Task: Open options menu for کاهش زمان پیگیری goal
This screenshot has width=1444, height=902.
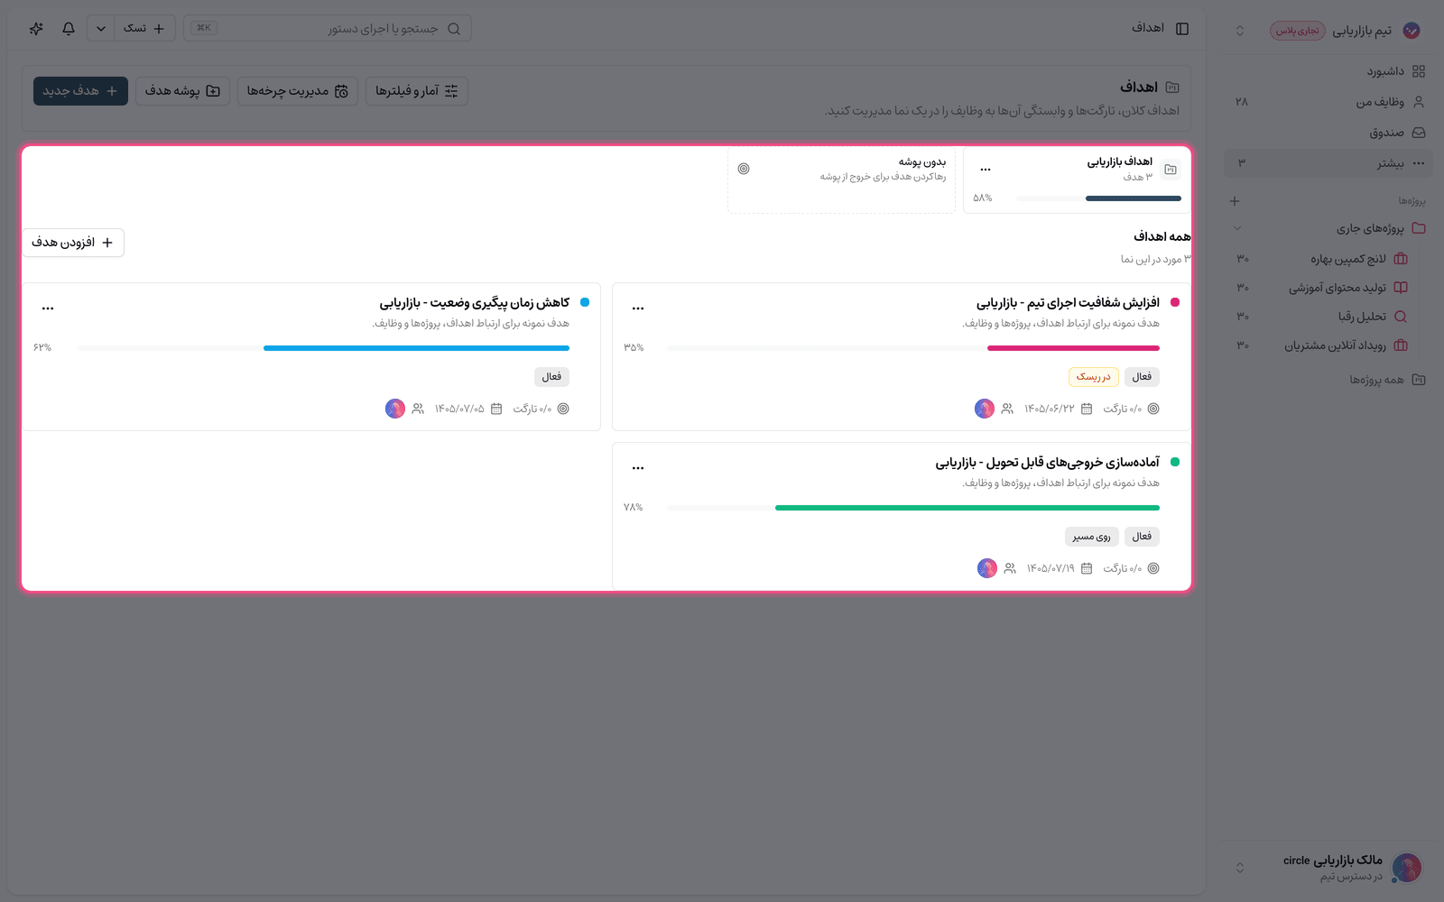Action: [x=48, y=308]
